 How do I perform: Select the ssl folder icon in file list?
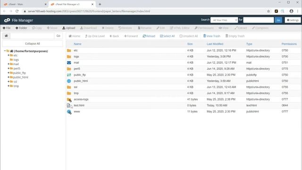69,87
